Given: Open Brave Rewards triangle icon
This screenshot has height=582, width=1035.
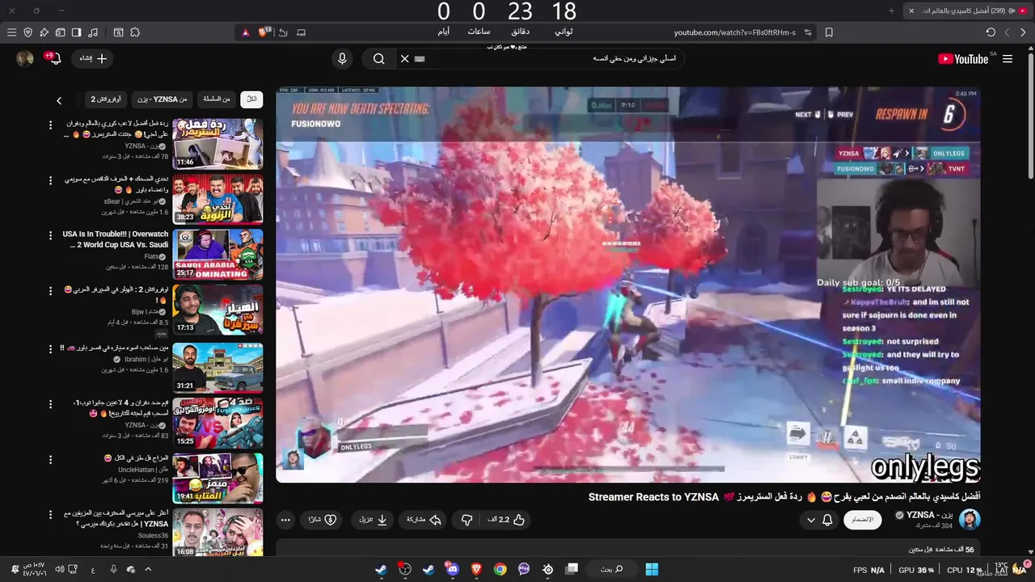Looking at the screenshot, I should (x=246, y=32).
